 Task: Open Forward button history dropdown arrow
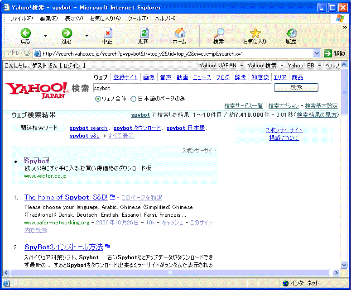[87, 36]
